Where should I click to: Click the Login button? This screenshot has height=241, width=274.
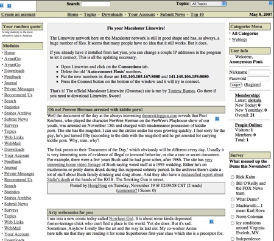click(x=236, y=85)
